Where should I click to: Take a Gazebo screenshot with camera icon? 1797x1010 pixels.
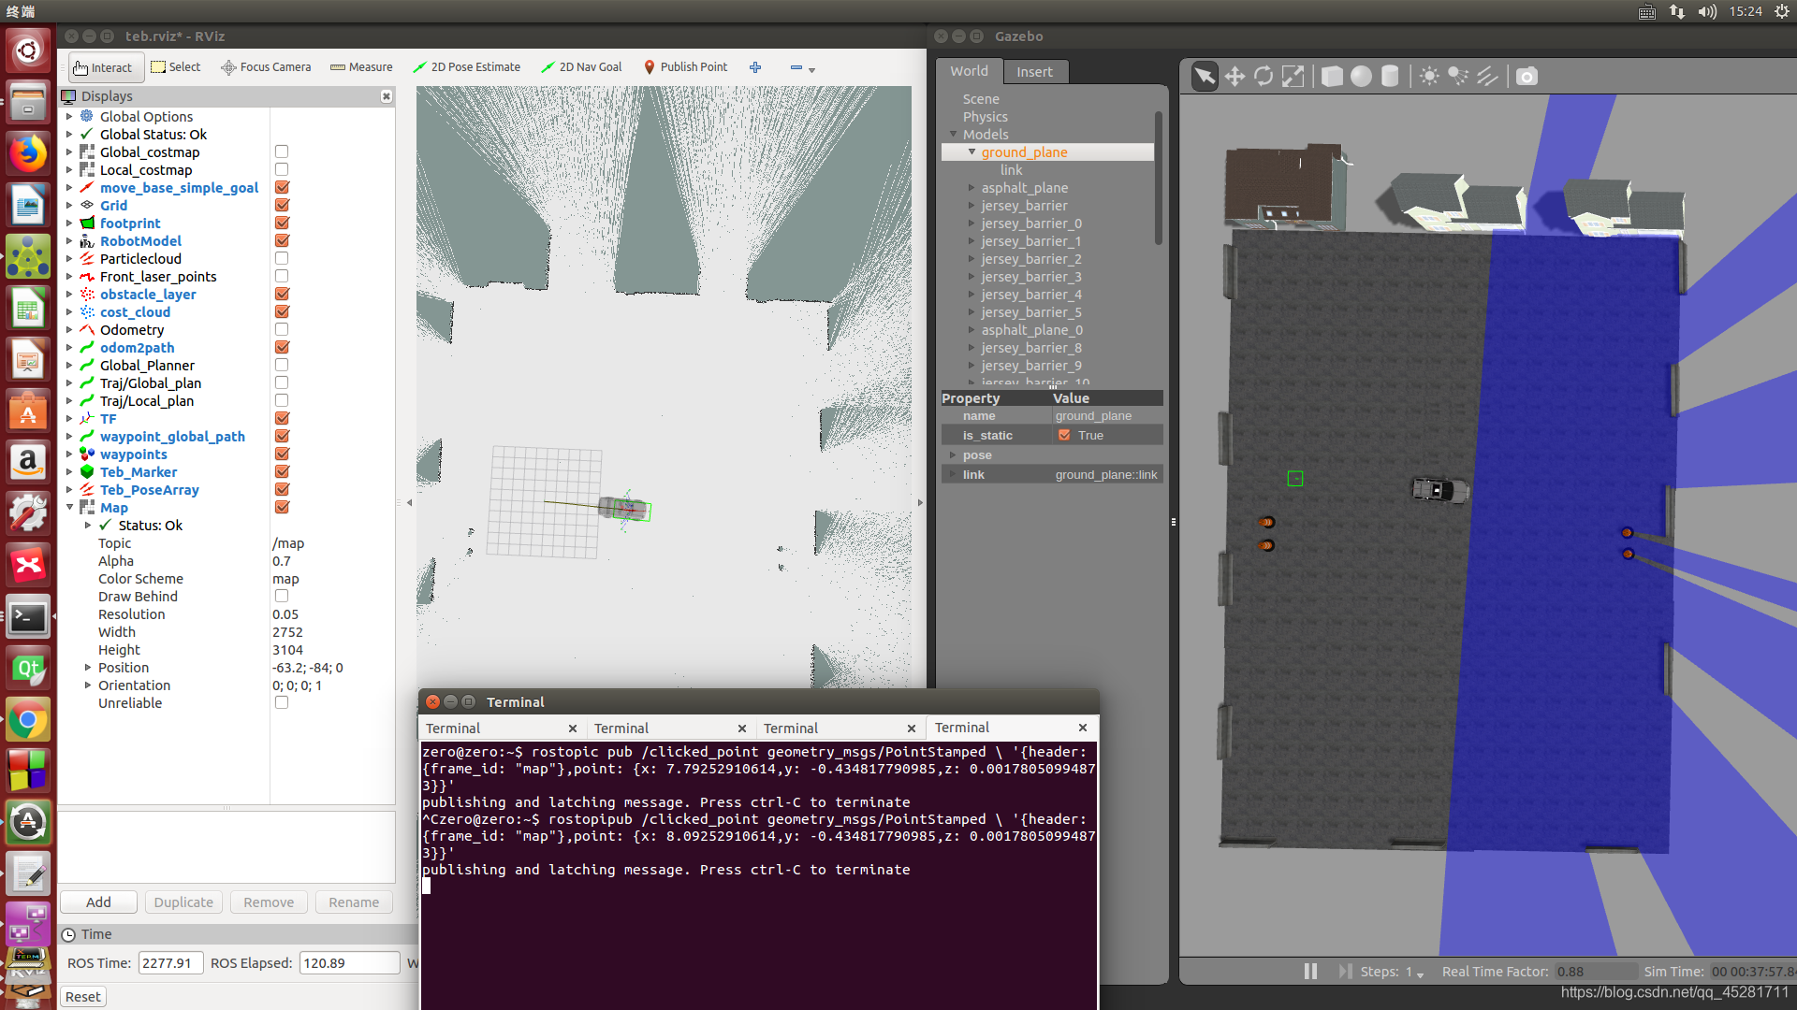[1527, 77]
